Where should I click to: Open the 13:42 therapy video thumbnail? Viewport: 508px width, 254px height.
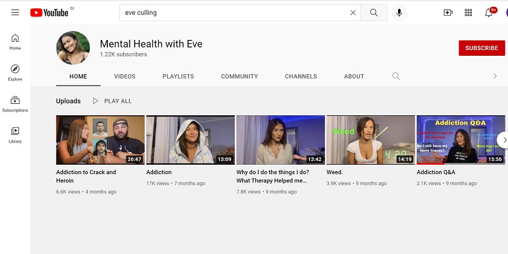pos(281,140)
